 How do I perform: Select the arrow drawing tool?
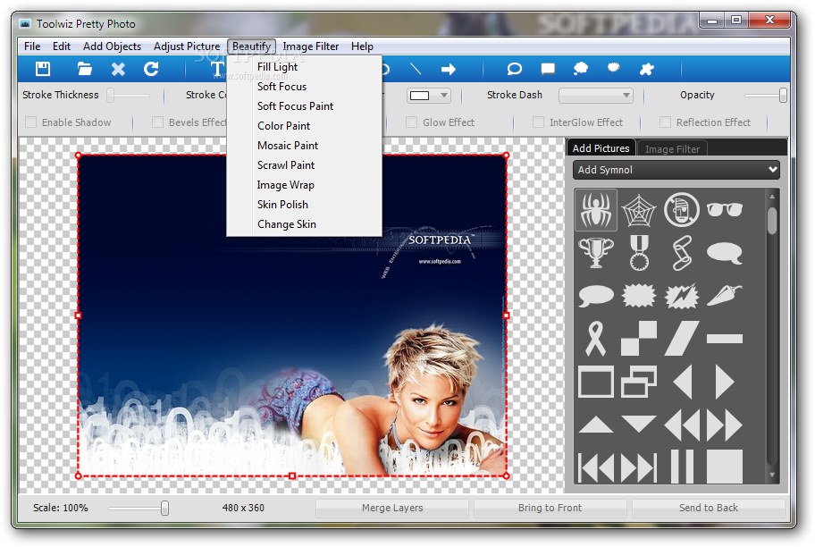448,69
